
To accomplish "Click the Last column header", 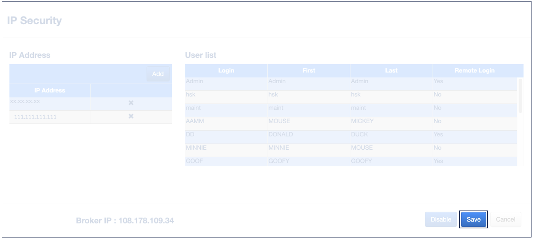I will click(x=391, y=70).
